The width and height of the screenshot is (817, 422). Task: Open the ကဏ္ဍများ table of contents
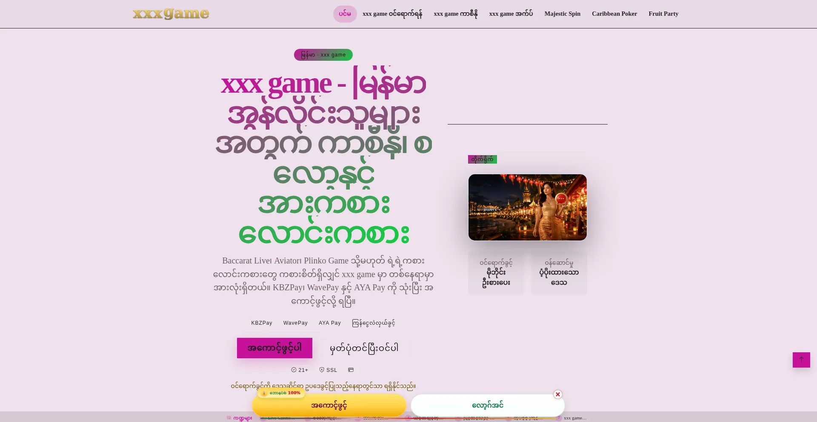click(239, 418)
